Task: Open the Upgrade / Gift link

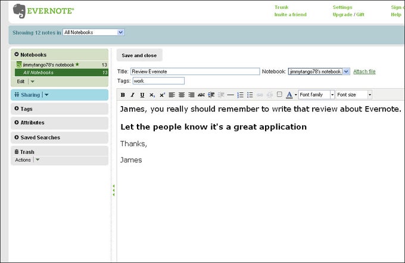Action: tap(348, 14)
